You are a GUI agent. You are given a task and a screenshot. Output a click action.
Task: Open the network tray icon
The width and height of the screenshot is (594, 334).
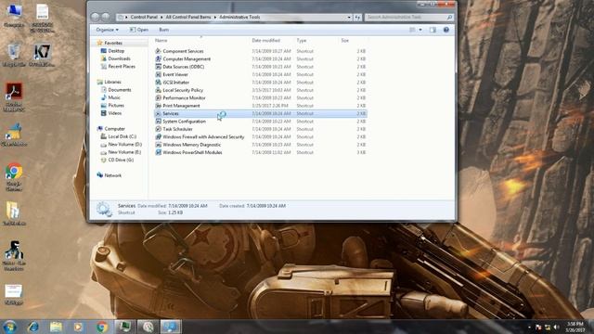click(548, 327)
